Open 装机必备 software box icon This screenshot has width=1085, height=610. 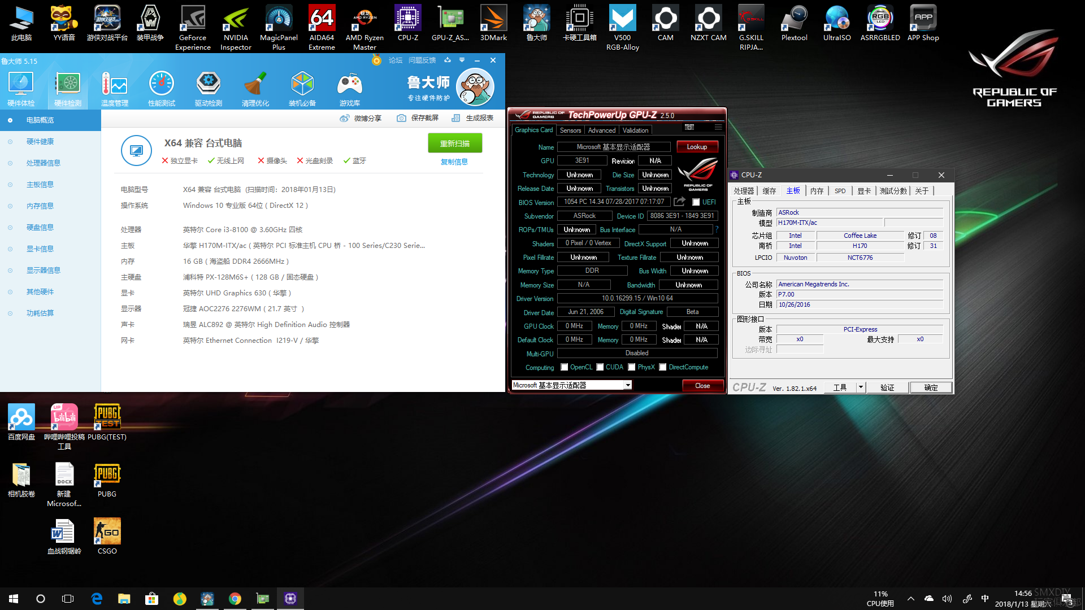[302, 89]
